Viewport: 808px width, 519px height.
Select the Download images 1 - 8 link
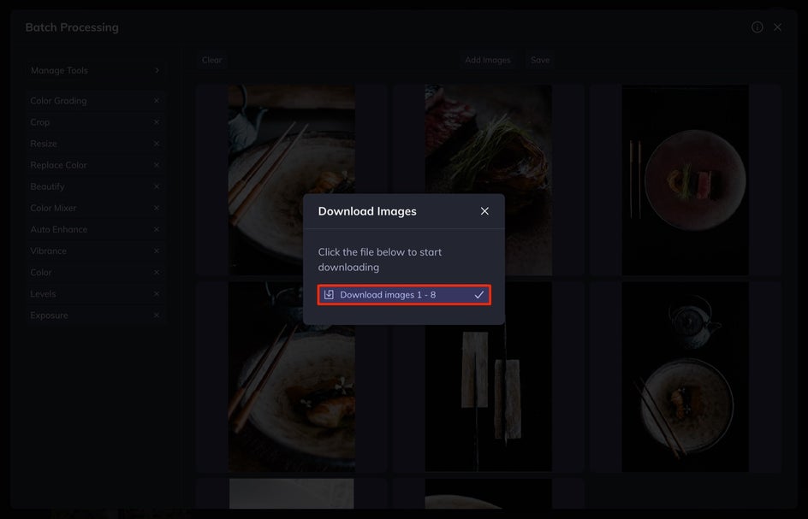pyautogui.click(x=404, y=295)
